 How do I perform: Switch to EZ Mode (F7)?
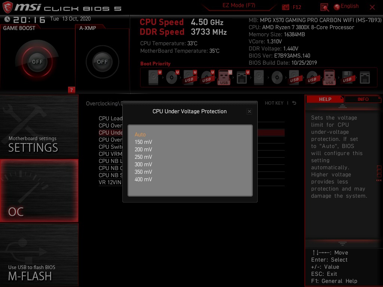coord(239,5)
